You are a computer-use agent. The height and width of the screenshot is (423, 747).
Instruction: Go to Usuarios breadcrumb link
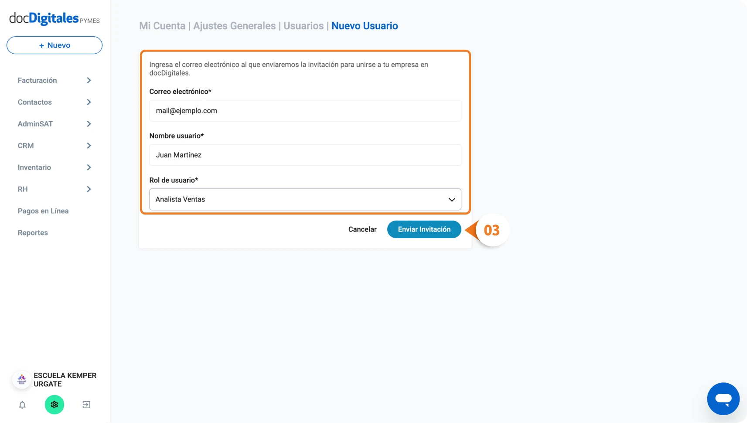tap(304, 26)
